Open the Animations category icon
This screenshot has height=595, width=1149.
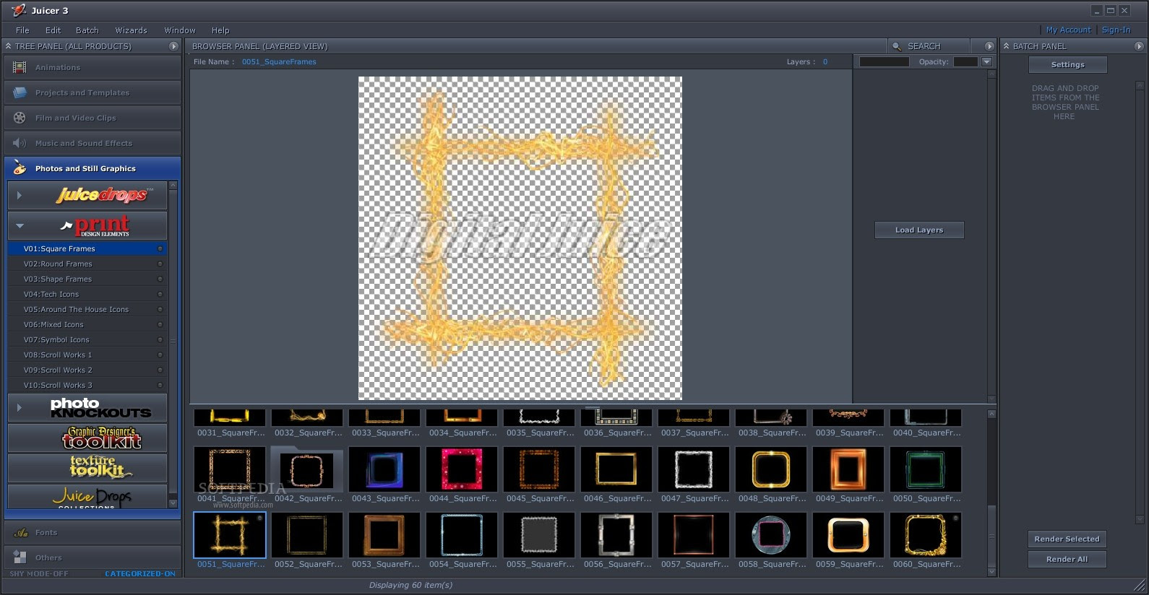pyautogui.click(x=20, y=67)
